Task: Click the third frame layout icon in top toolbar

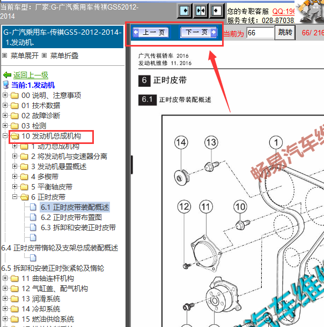Action: point(216,11)
